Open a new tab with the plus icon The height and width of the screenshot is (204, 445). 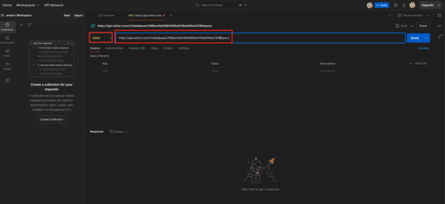coord(171,16)
